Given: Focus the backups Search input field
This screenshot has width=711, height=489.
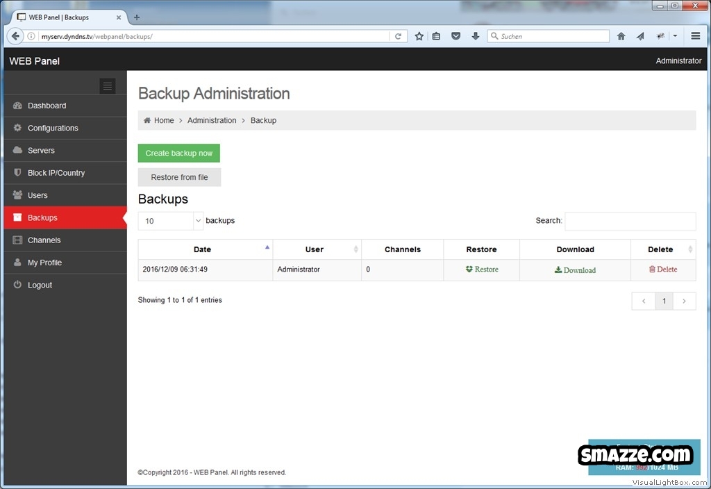Looking at the screenshot, I should tap(630, 221).
